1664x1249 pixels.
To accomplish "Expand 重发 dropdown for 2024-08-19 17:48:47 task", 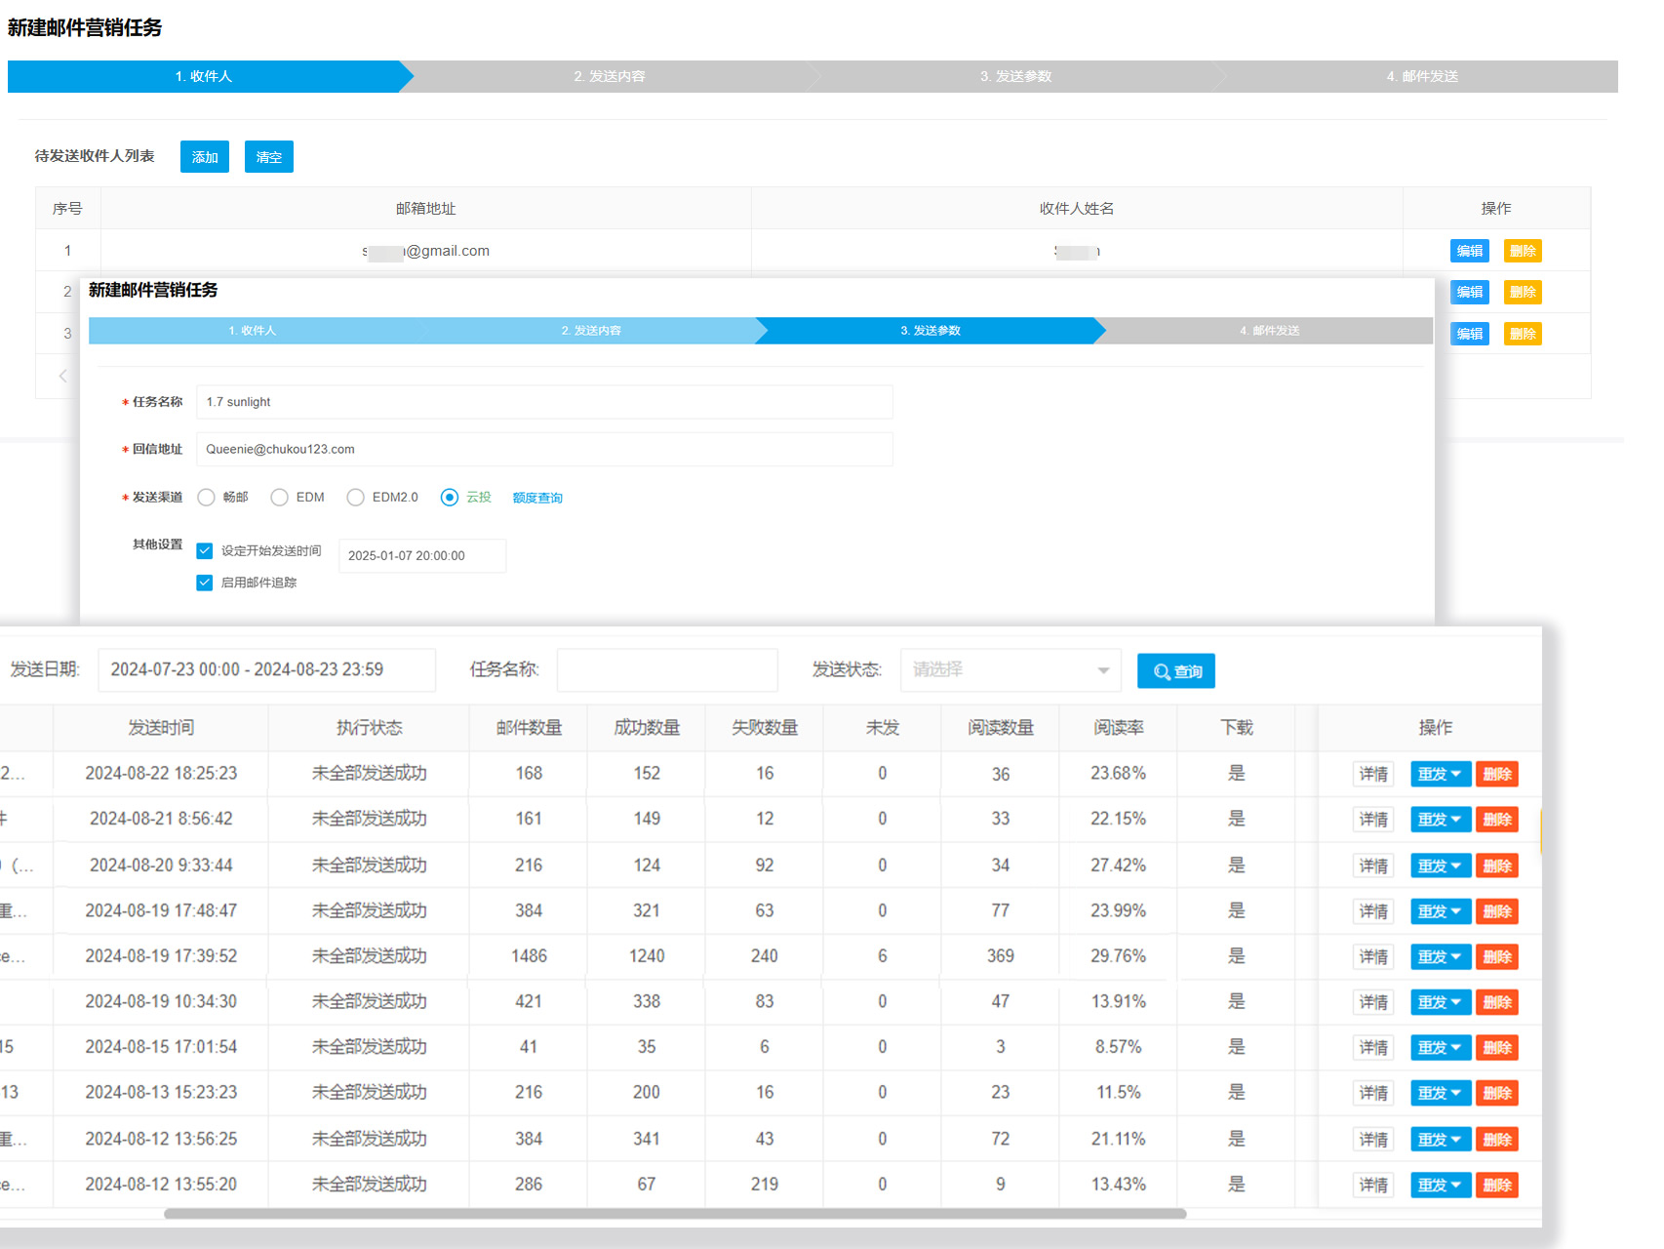I will pyautogui.click(x=1440, y=911).
